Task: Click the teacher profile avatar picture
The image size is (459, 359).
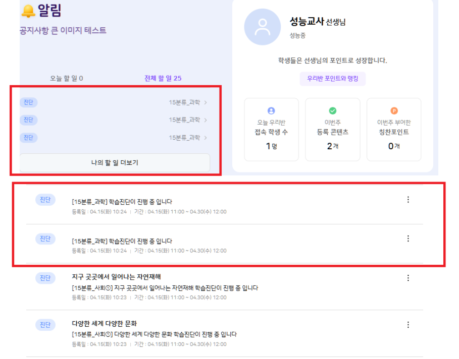Action: (x=262, y=27)
